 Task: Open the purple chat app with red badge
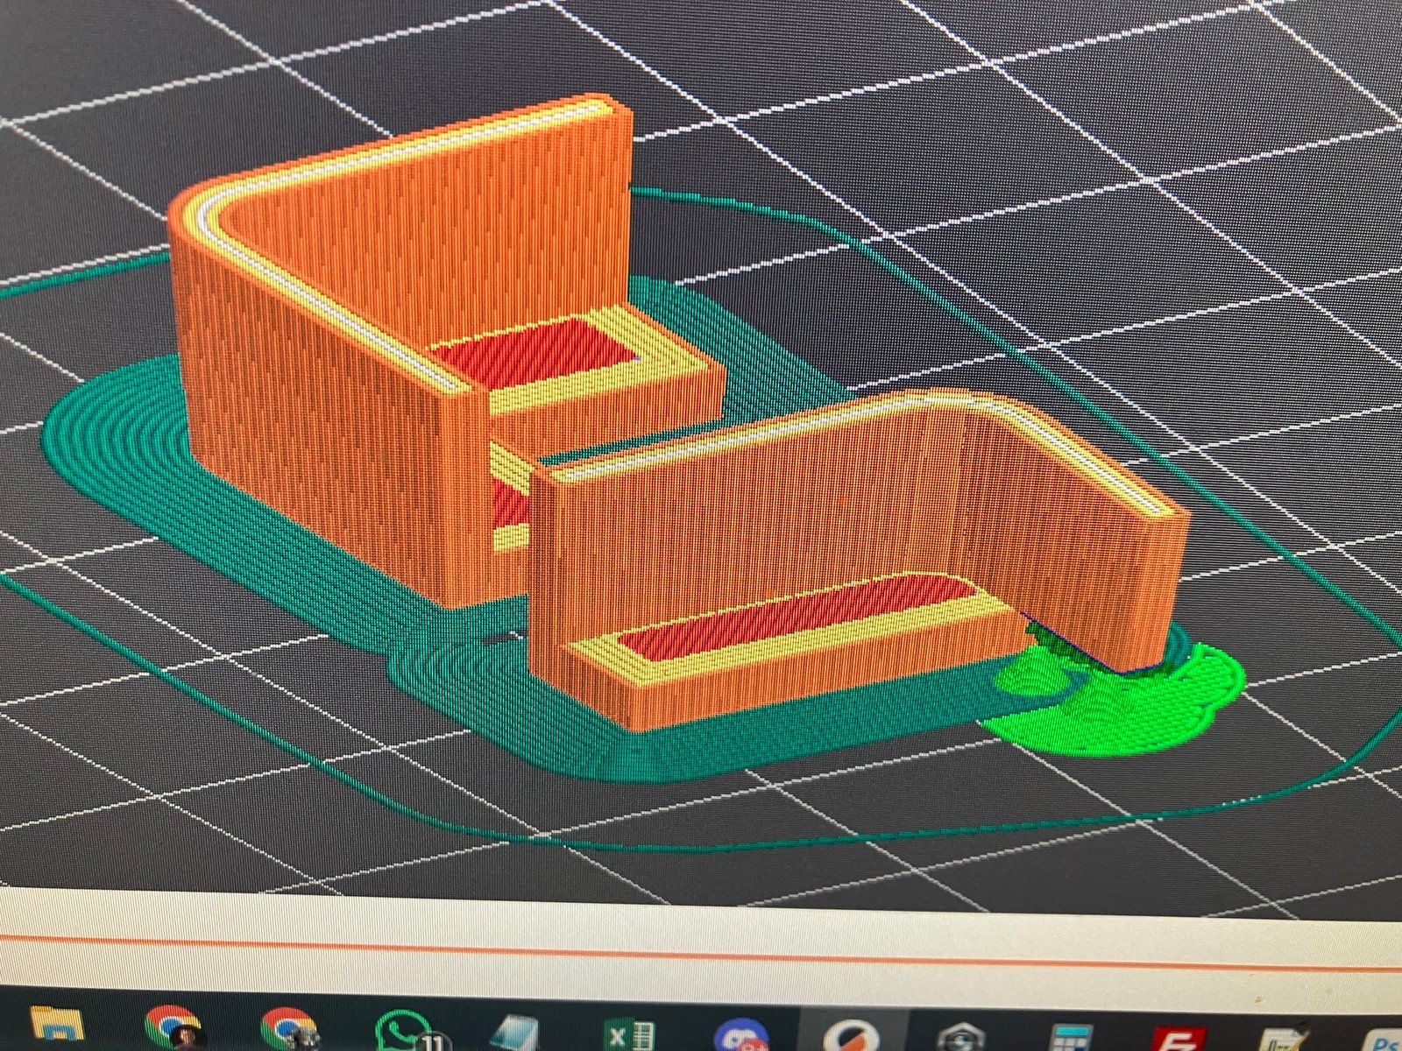740,1035
